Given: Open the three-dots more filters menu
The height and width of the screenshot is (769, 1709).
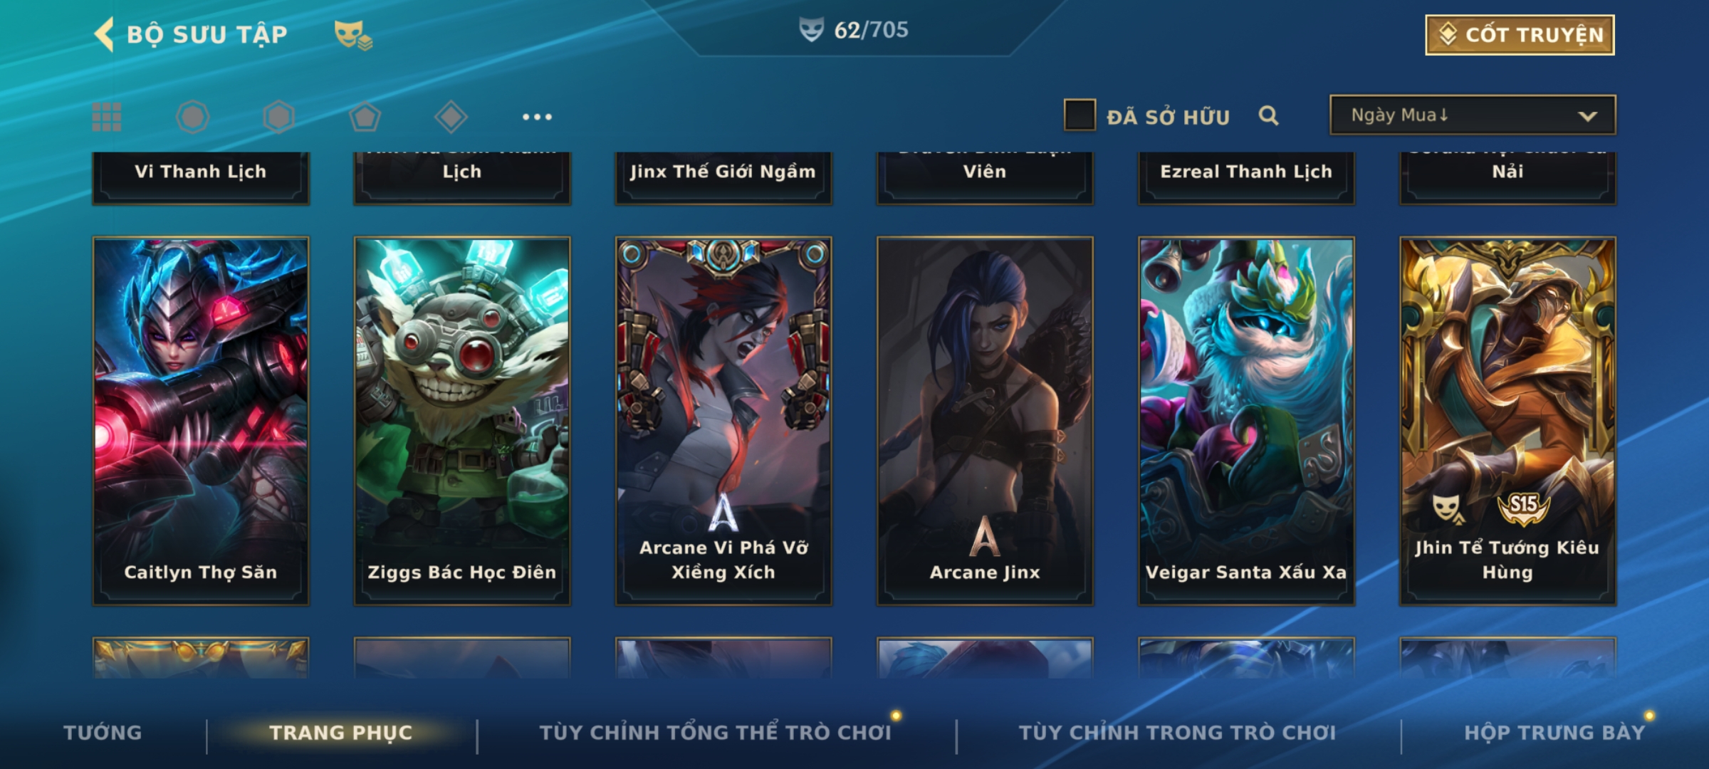Looking at the screenshot, I should 537,117.
